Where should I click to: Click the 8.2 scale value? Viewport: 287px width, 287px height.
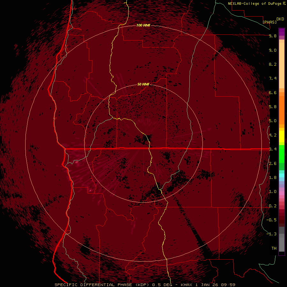[273, 64]
